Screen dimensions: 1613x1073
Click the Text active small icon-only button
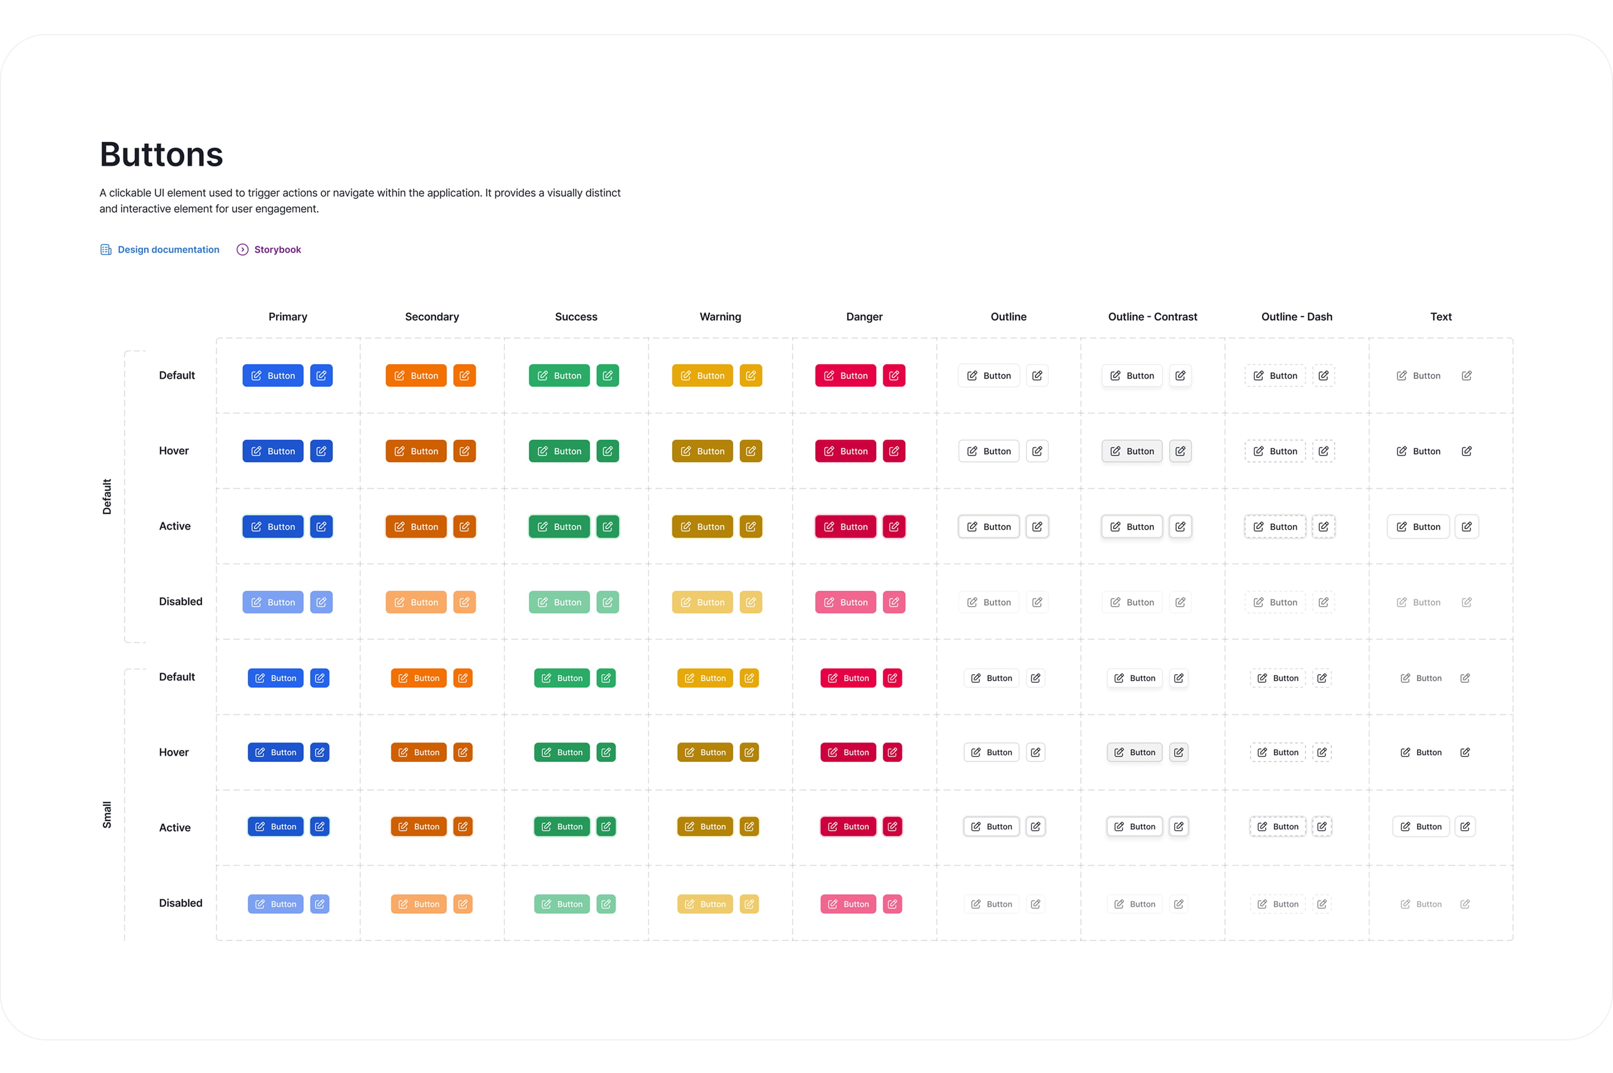1465,827
